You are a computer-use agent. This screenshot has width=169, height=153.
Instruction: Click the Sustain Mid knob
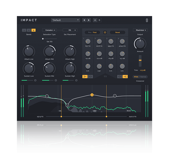(49, 68)
